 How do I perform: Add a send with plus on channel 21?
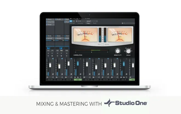coord(54,36)
